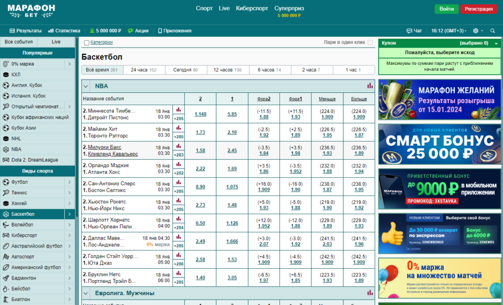This screenshot has width=503, height=305.
Task: Open Англия. Кубок in popular list
Action: [x=37, y=85]
